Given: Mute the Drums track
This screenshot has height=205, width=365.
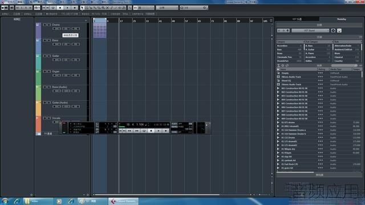Looking at the screenshot, I should tap(44, 24).
